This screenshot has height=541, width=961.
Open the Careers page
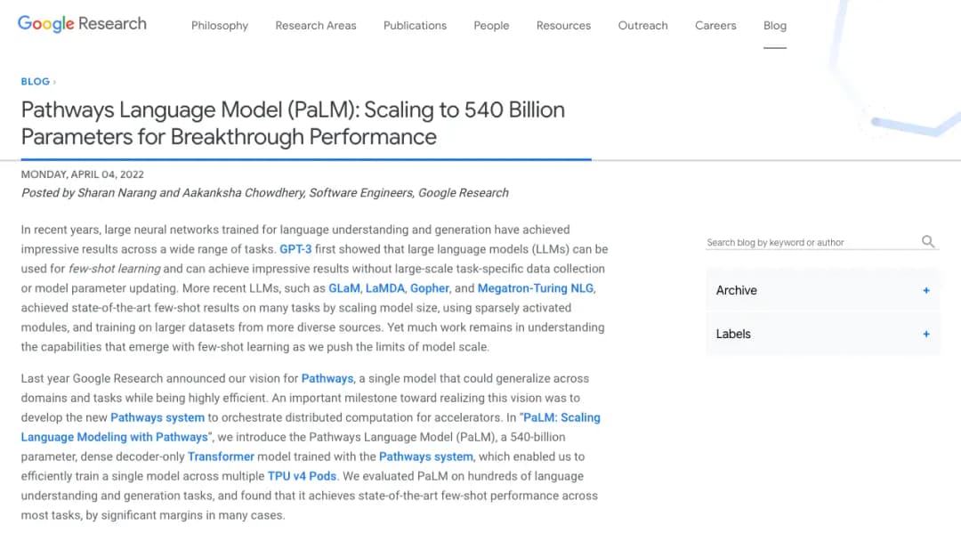[715, 25]
